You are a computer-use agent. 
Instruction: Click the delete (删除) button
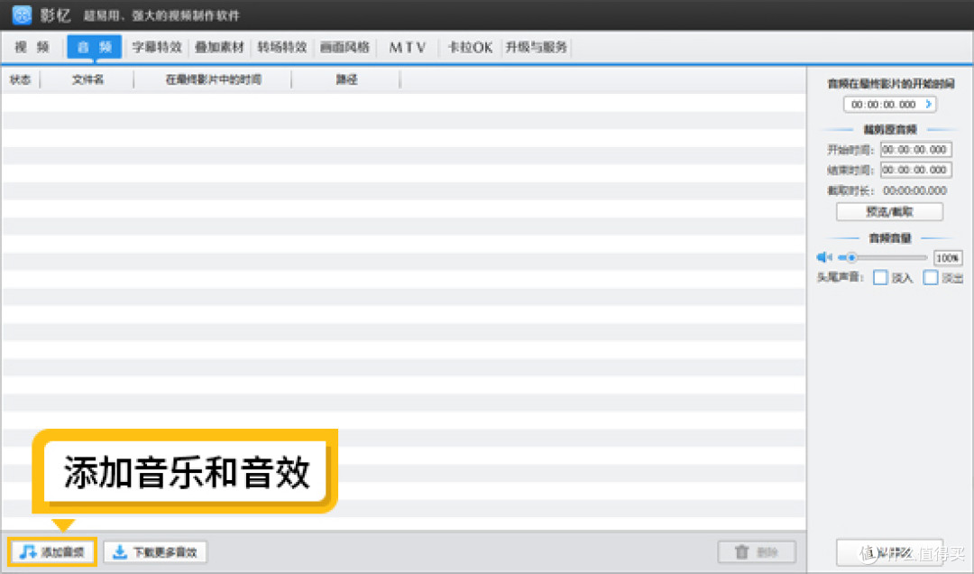pos(757,551)
